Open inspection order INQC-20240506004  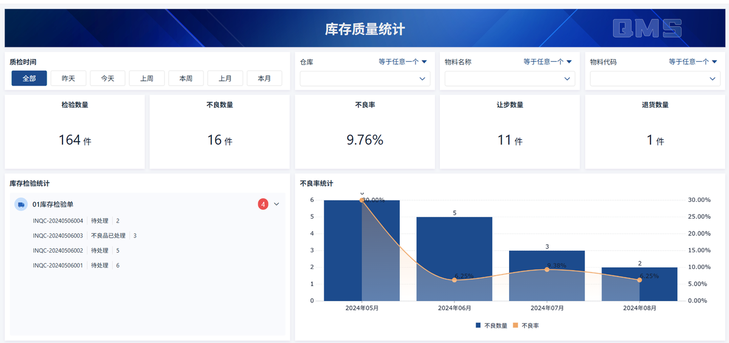click(58, 221)
